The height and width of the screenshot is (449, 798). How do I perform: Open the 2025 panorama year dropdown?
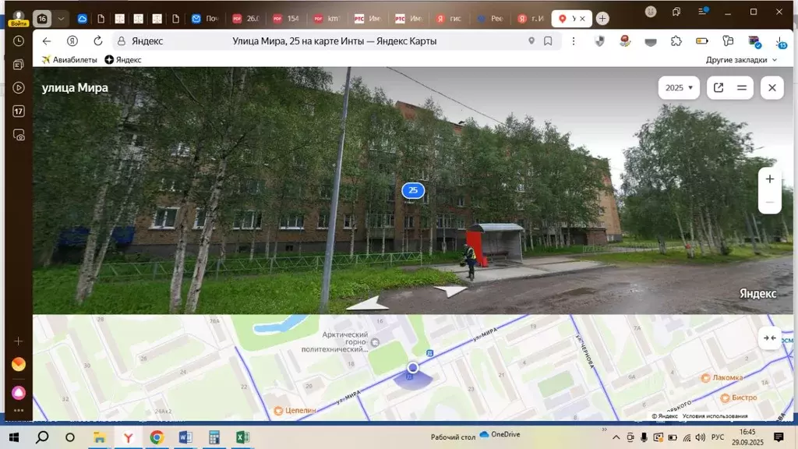(677, 87)
